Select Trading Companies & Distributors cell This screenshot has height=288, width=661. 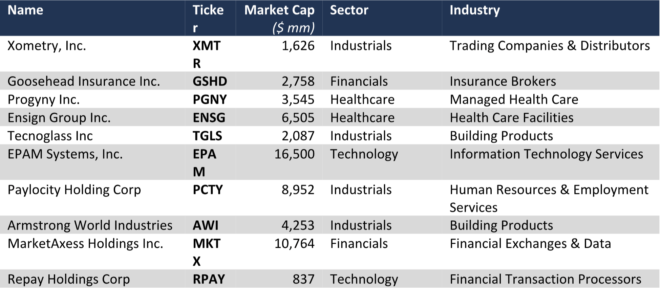point(550,46)
